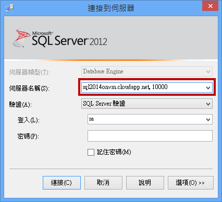Click the SQL Server 2012 logo banner
The image size is (222, 202).
pos(60,39)
